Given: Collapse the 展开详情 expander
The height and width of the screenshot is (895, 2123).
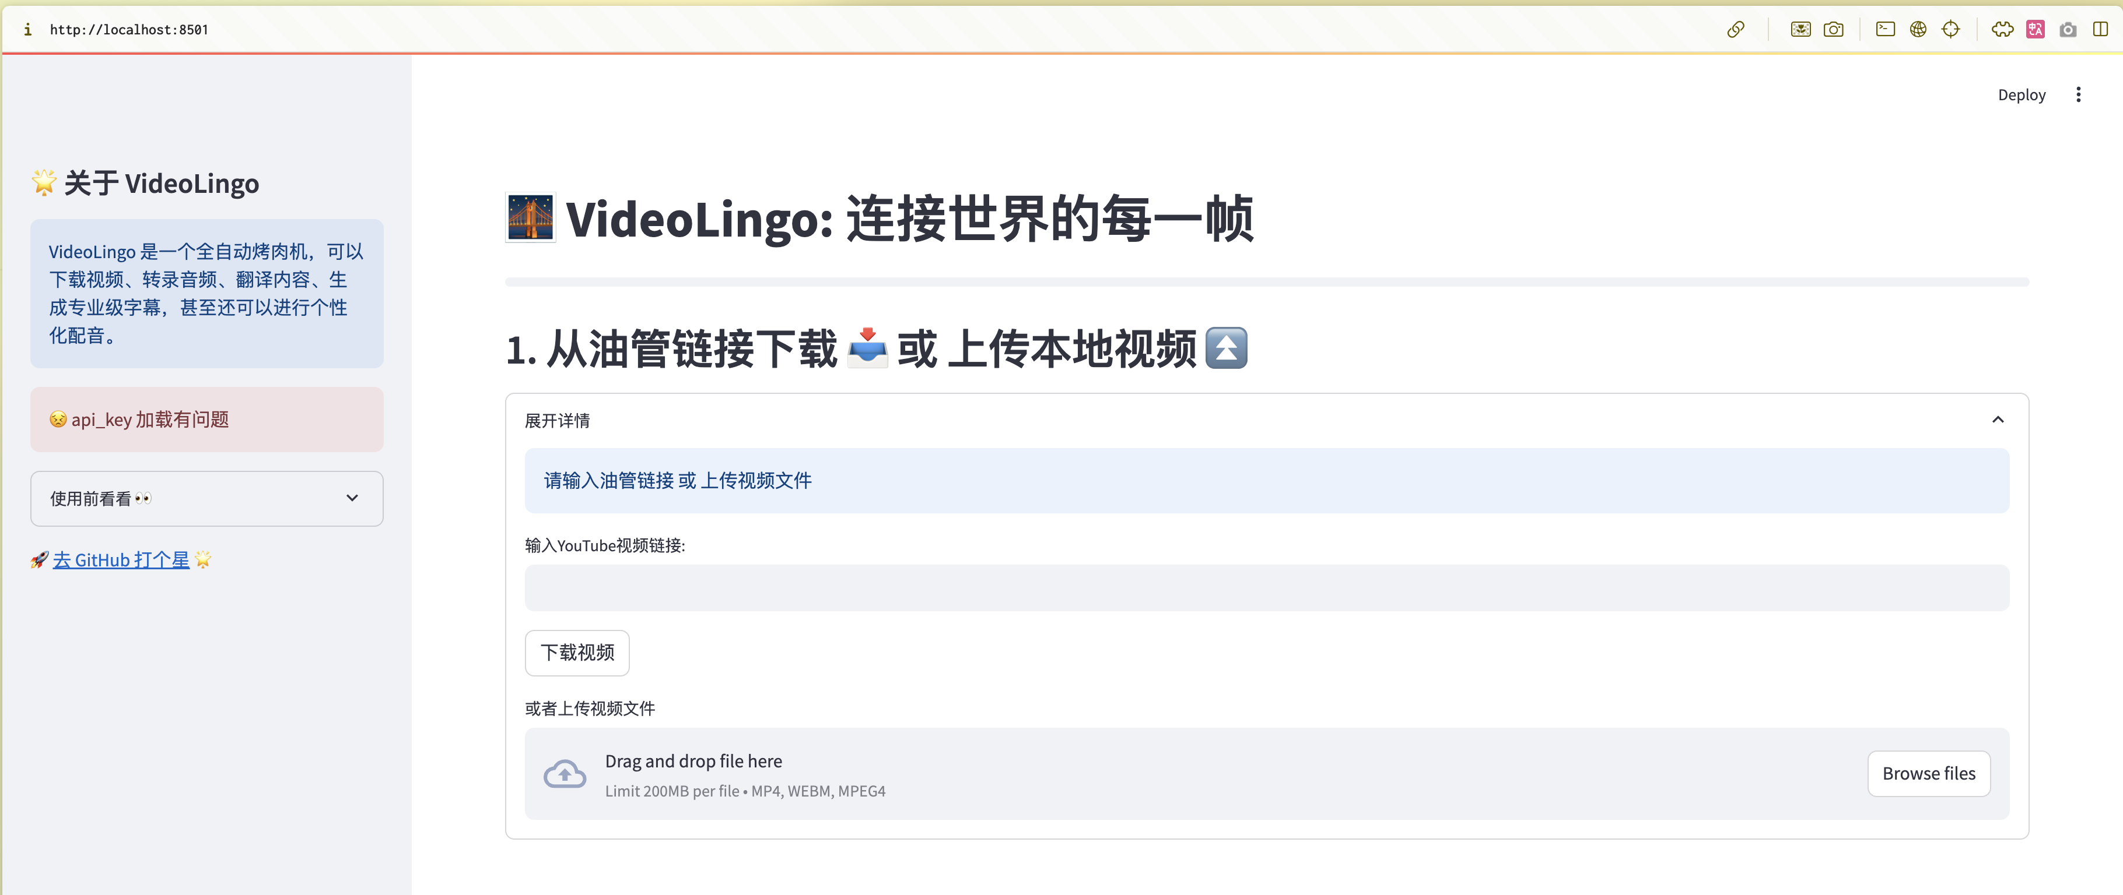Looking at the screenshot, I should [1998, 420].
